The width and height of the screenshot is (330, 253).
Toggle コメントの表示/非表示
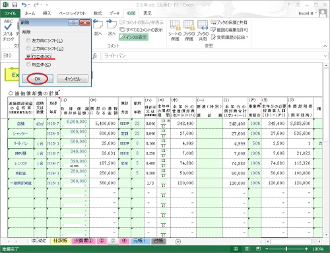pos(141,22)
